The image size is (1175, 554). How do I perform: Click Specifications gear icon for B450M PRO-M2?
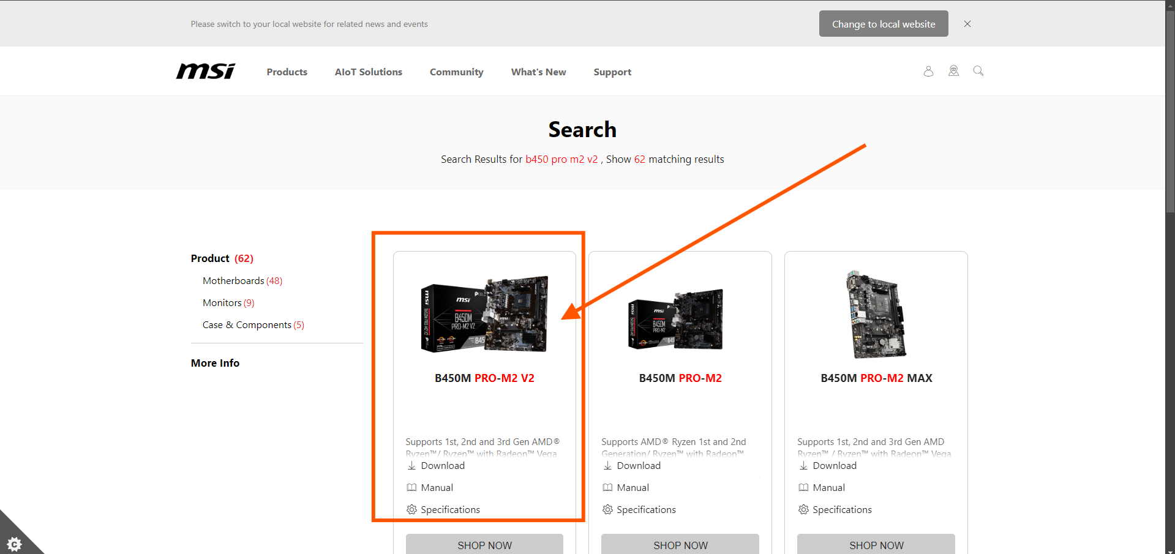pyautogui.click(x=607, y=510)
